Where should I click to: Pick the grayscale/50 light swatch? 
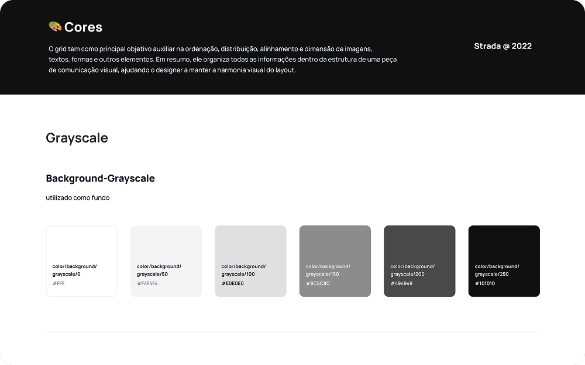click(166, 261)
